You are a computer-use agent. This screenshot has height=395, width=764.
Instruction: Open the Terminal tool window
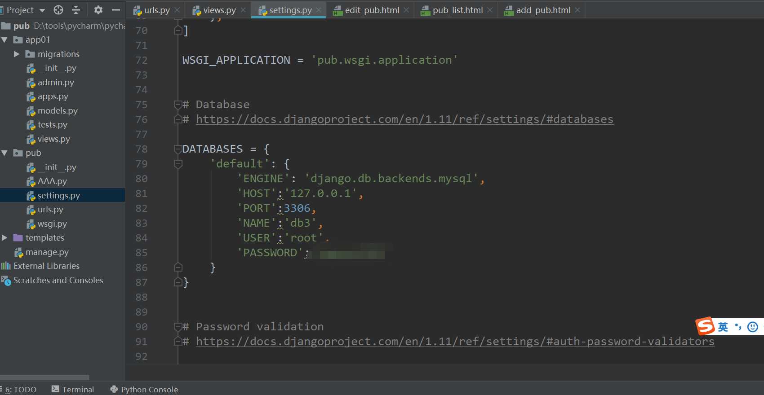pos(73,390)
